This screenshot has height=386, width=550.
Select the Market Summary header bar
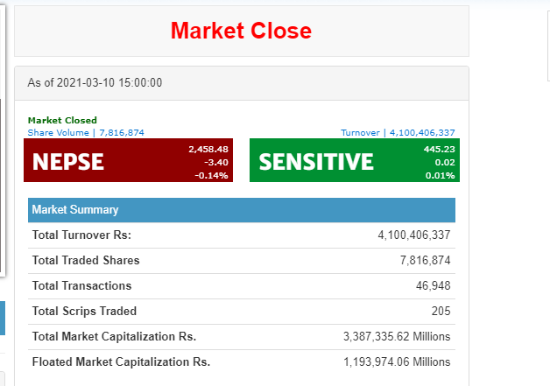(x=242, y=210)
